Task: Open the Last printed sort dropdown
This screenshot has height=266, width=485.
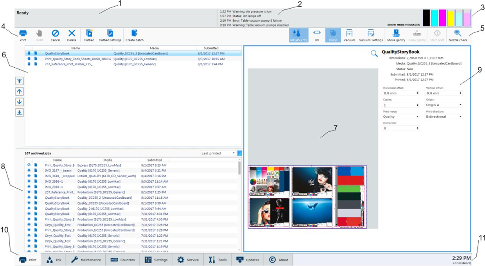Action: [x=218, y=153]
